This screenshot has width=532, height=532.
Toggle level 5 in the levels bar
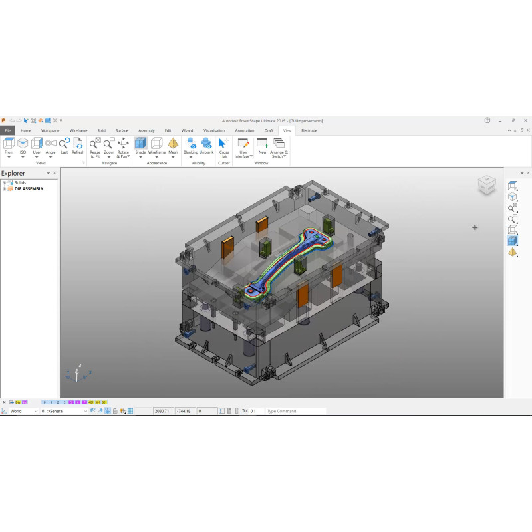click(x=71, y=402)
